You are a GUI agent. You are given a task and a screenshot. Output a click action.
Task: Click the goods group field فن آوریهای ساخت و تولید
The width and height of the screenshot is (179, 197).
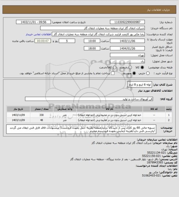89,99
